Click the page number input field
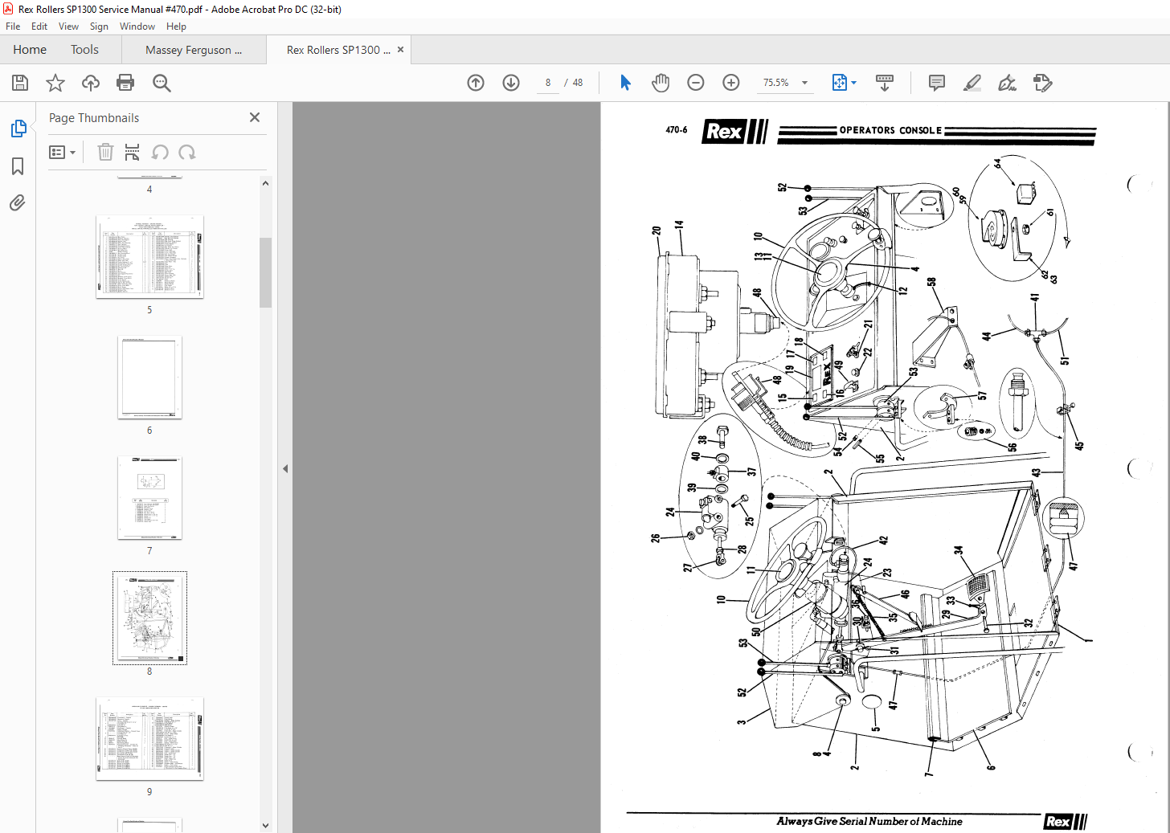 548,83
